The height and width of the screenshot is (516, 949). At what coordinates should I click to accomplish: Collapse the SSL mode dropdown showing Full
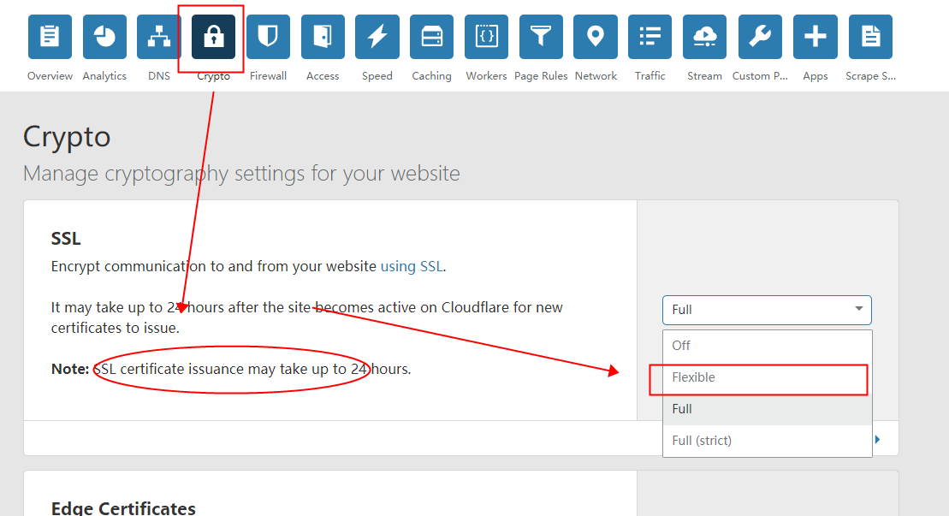pyautogui.click(x=767, y=310)
